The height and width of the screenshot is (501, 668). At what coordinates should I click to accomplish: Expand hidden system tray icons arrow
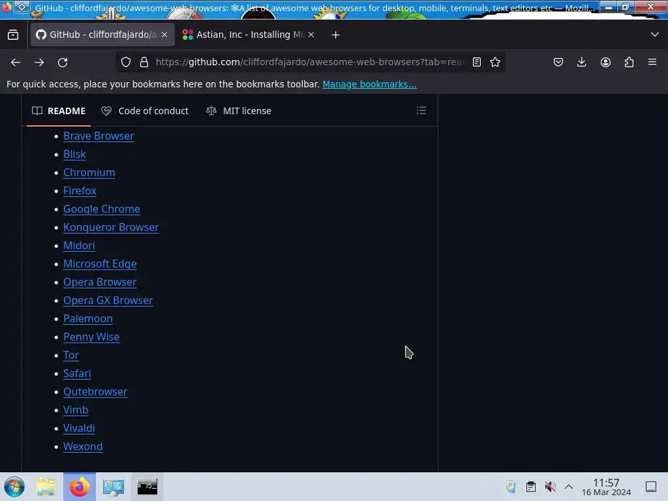pyautogui.click(x=569, y=487)
